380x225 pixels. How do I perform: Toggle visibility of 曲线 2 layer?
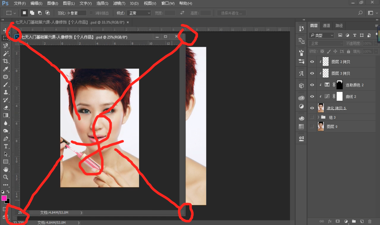(312, 97)
